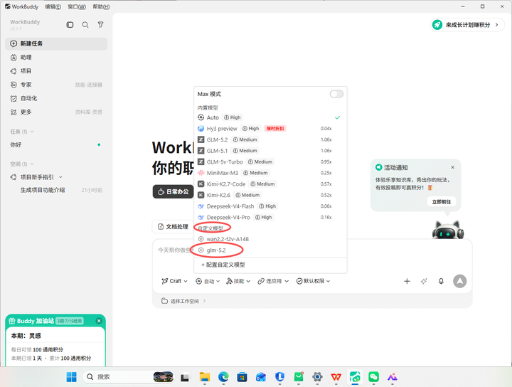512x387 pixels.
Task: Open the Windows Start menu
Action: tap(72, 377)
